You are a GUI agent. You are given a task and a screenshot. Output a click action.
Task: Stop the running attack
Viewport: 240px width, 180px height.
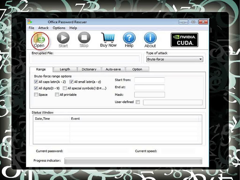point(84,40)
